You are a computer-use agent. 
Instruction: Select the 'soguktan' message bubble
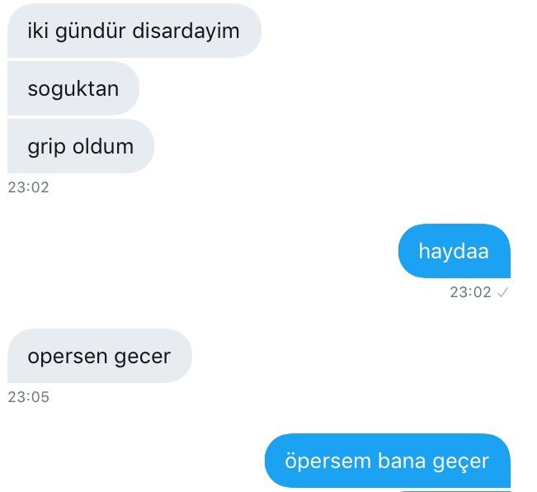pos(73,88)
